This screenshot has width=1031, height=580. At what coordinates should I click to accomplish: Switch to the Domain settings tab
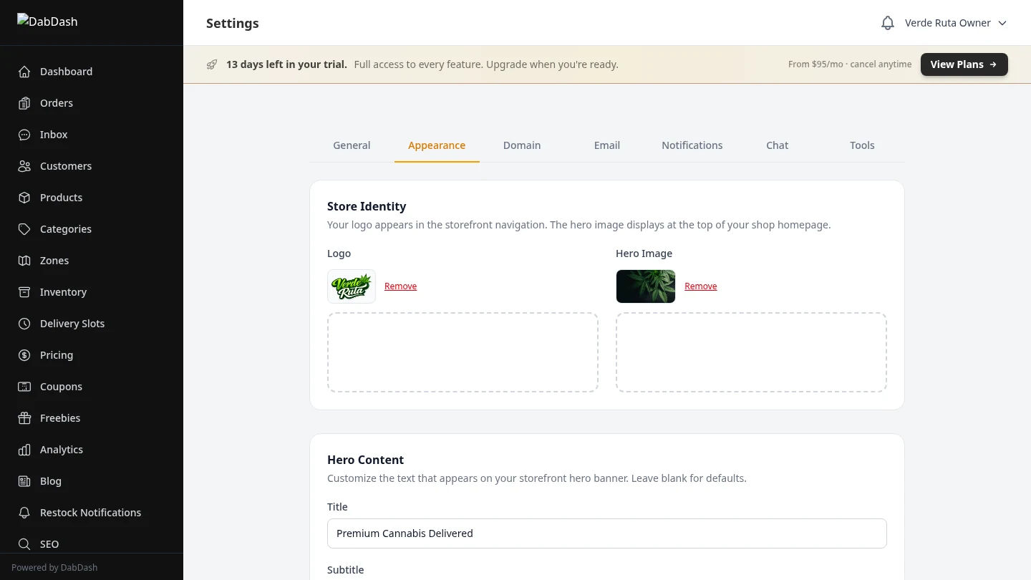[521, 145]
